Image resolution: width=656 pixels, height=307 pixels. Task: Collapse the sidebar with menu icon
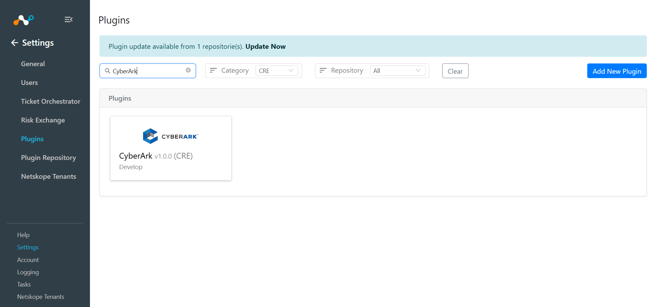tap(68, 19)
